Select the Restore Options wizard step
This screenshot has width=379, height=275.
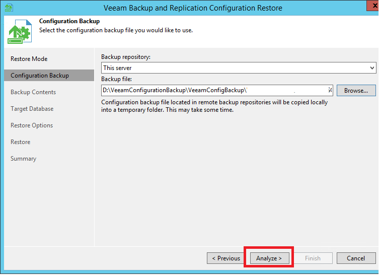point(32,125)
